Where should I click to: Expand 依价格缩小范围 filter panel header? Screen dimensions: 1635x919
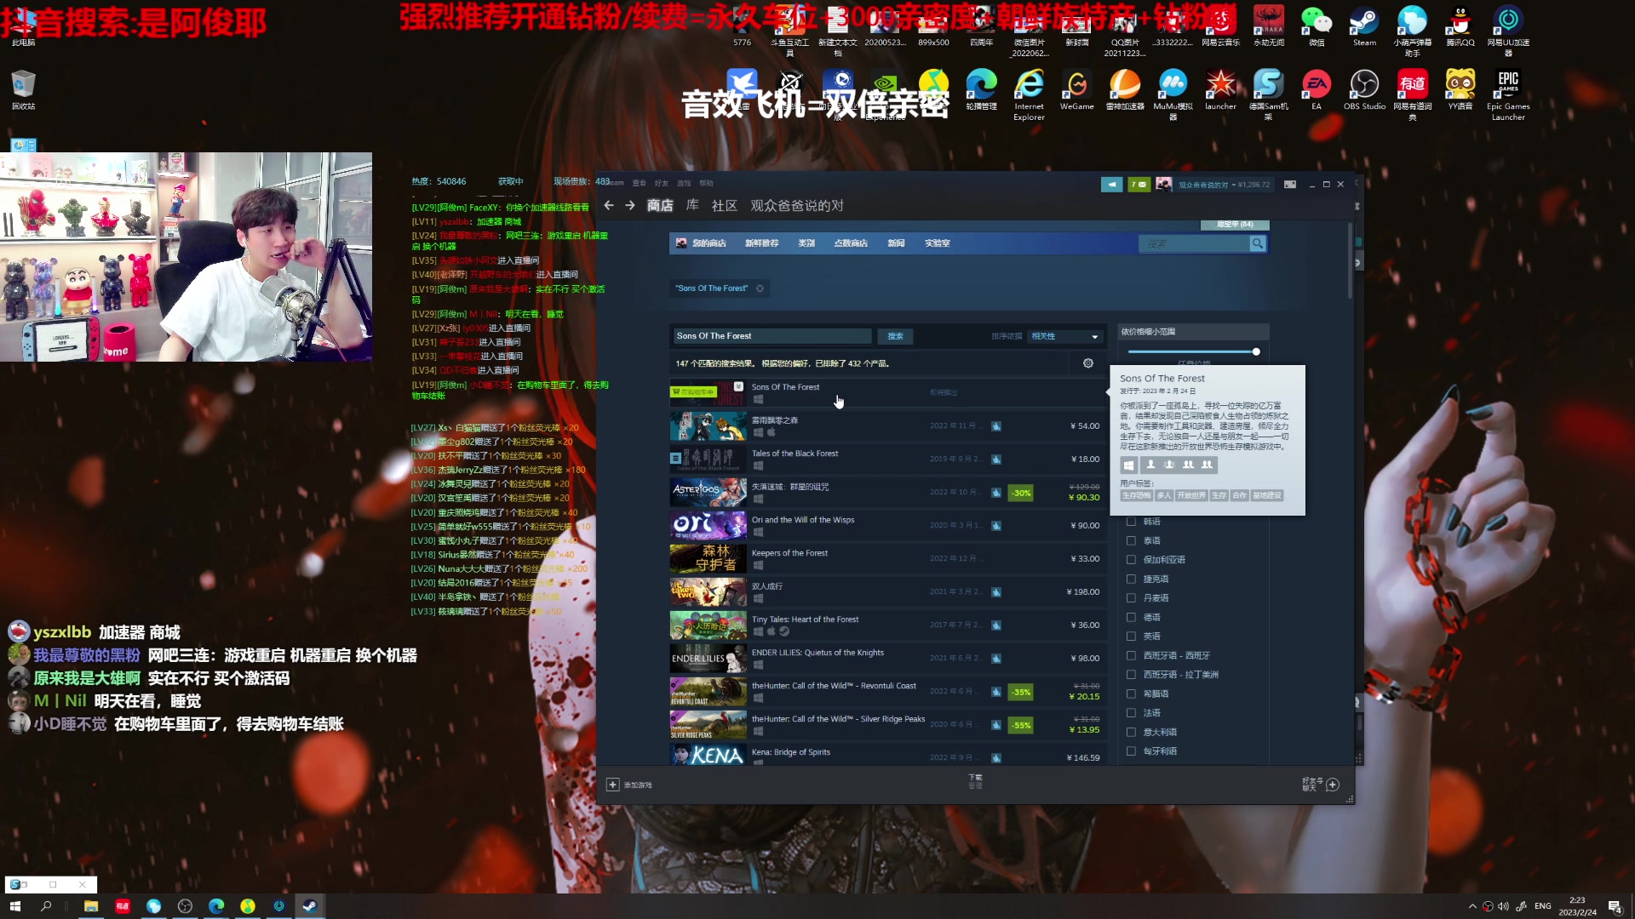tap(1193, 332)
